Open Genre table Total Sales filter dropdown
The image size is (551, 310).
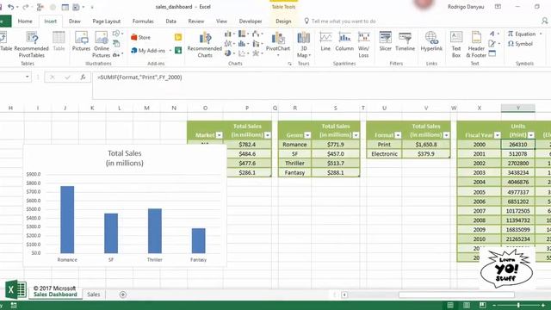click(x=356, y=135)
